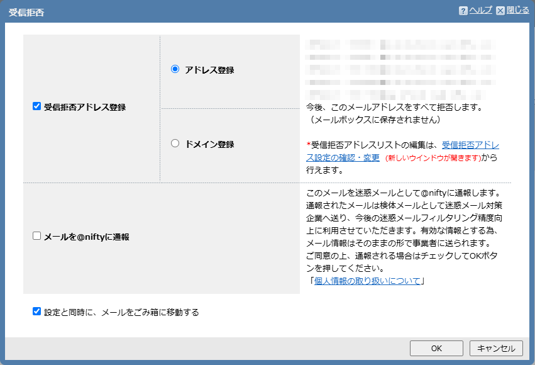Uncheck the 受信拒否アドレス登録 checkbox
Image resolution: width=535 pixels, height=365 pixels.
pos(36,106)
